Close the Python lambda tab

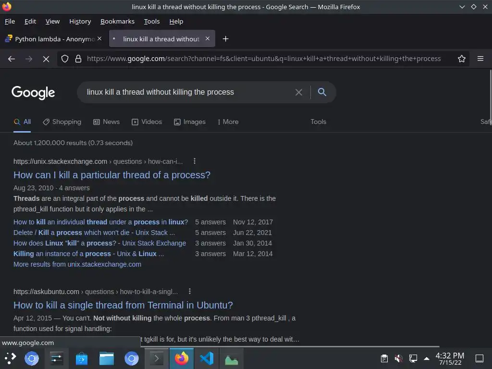click(x=99, y=38)
